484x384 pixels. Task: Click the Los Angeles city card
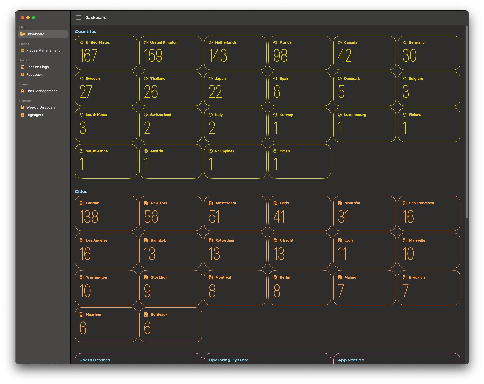(x=106, y=251)
